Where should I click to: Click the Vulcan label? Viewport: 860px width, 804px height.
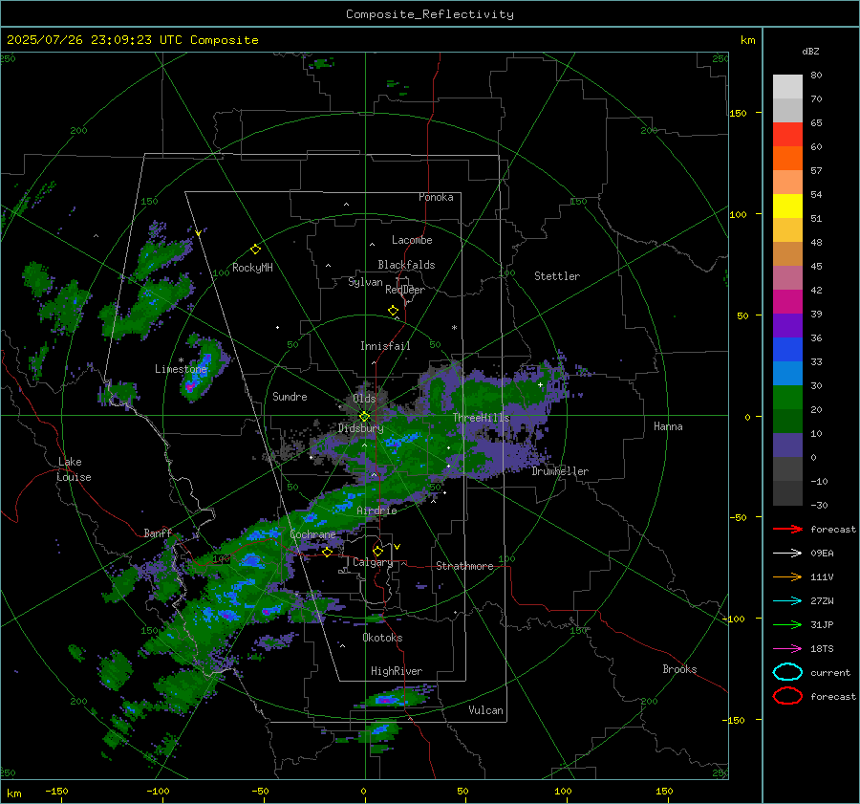point(486,710)
